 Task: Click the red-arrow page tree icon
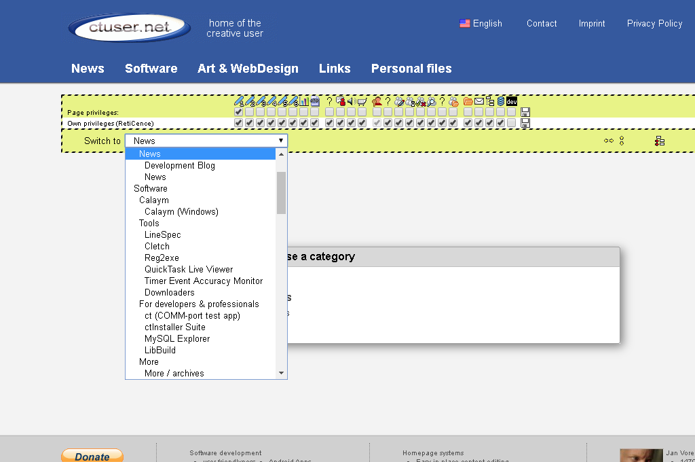click(659, 141)
